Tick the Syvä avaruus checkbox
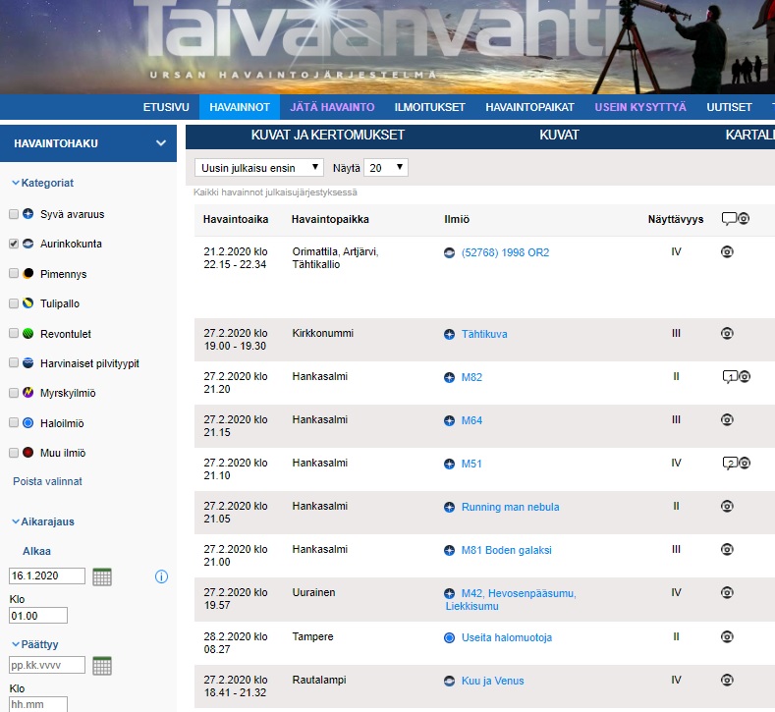The width and height of the screenshot is (775, 712). tap(14, 214)
